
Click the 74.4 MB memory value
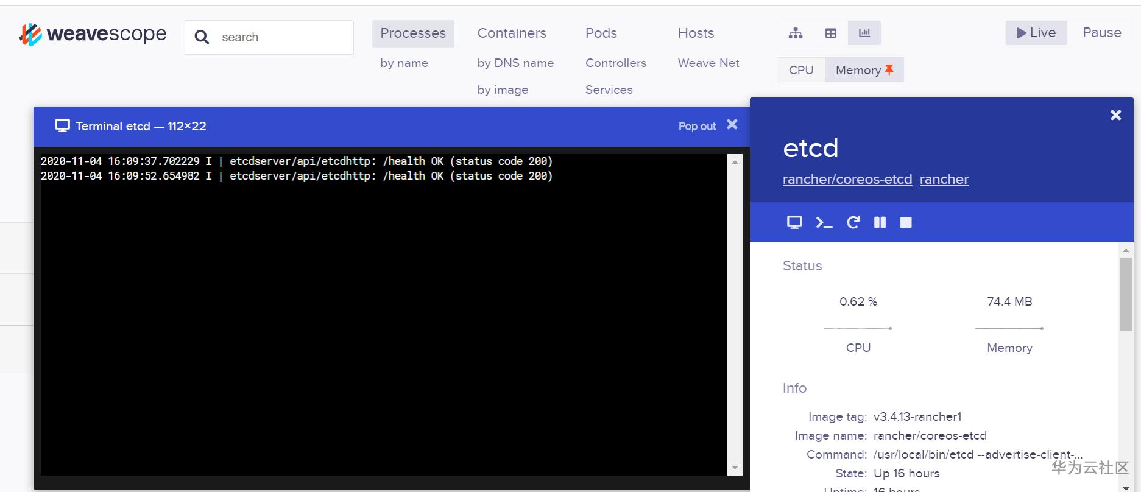coord(1009,301)
